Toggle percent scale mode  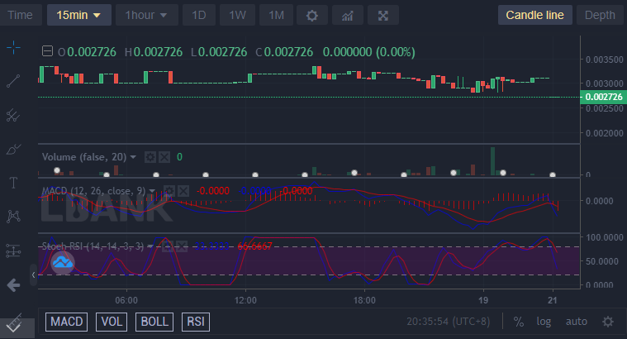coord(519,321)
